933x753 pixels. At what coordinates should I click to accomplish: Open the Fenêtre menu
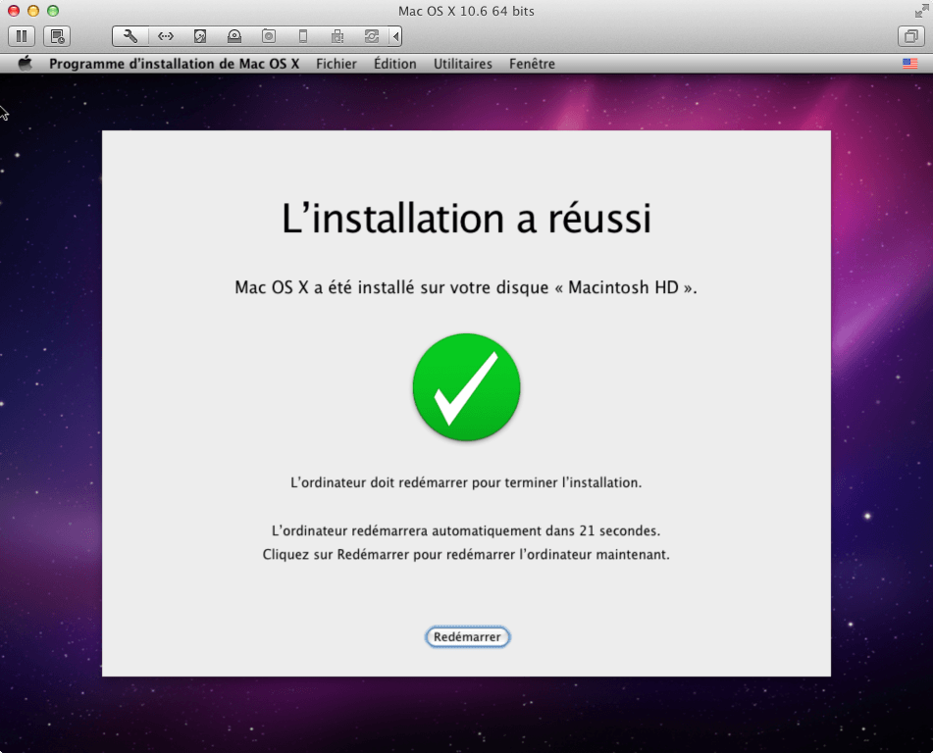pos(532,64)
